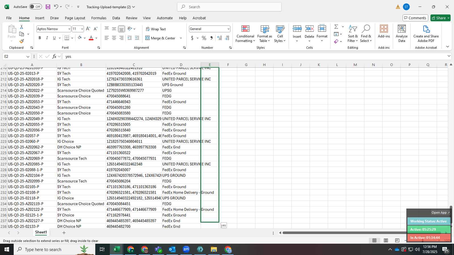Click Decrease Indent icon
The height and width of the screenshot is (255, 454).
130,38
